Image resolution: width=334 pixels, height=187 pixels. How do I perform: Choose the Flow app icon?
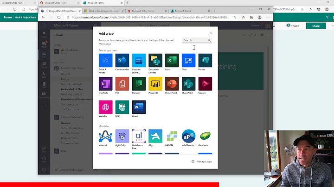coord(188,60)
